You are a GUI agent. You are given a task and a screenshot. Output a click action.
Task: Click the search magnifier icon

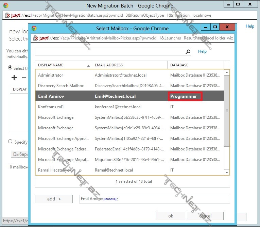188,52
